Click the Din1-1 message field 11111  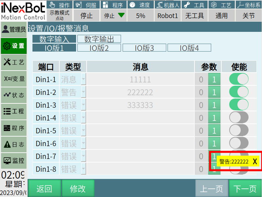140,79
